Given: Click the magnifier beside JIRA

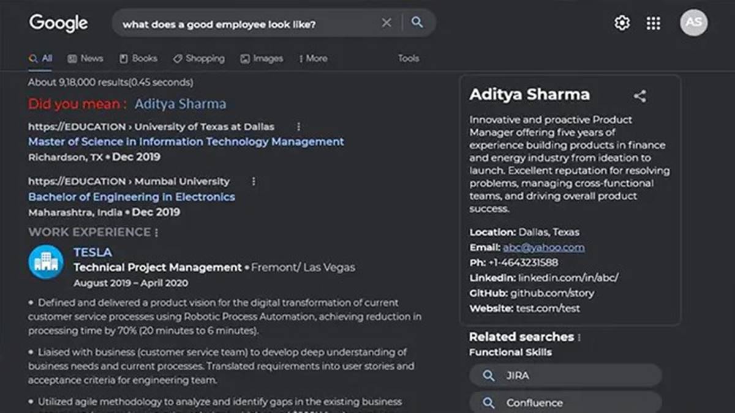Looking at the screenshot, I should pos(489,375).
